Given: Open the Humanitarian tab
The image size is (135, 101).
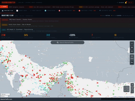Looking at the screenshot, I should tap(50, 11).
